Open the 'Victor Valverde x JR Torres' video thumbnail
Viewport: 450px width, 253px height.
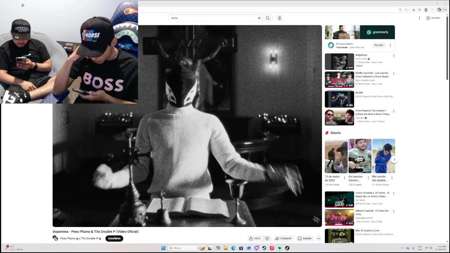point(339,199)
